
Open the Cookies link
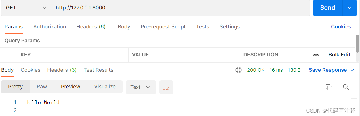pos(341,27)
